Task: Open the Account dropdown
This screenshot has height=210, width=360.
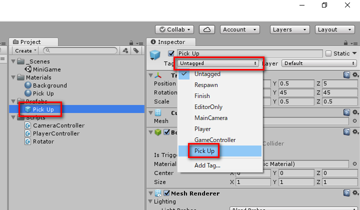Action: 239,29
